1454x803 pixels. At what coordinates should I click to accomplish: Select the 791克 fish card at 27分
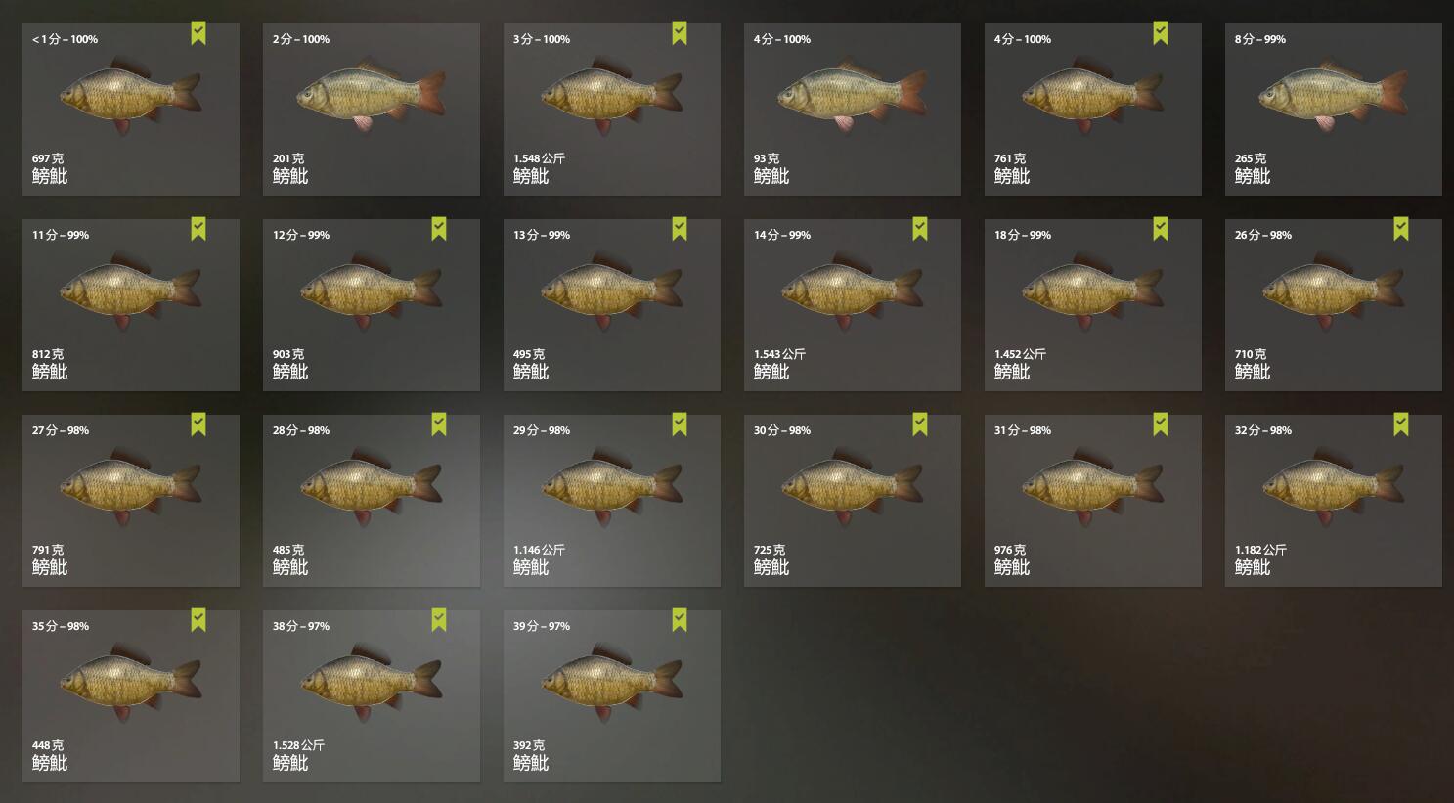click(x=131, y=501)
